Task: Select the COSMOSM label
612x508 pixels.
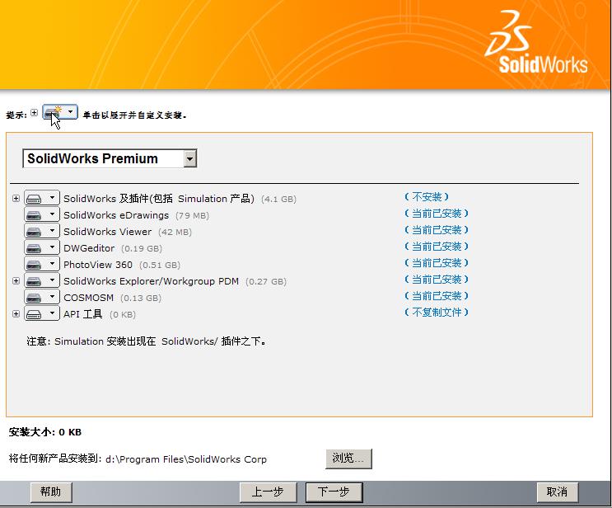Action: coord(89,298)
